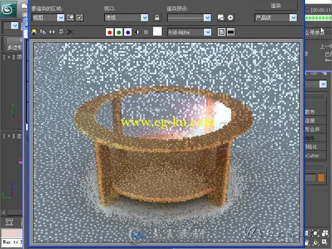The width and height of the screenshot is (332, 249).
Task: Toggle the UI display black bar icon
Action: point(231,32)
